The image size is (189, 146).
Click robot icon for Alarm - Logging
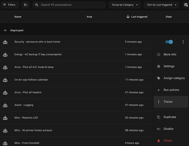pyautogui.click(x=5, y=105)
